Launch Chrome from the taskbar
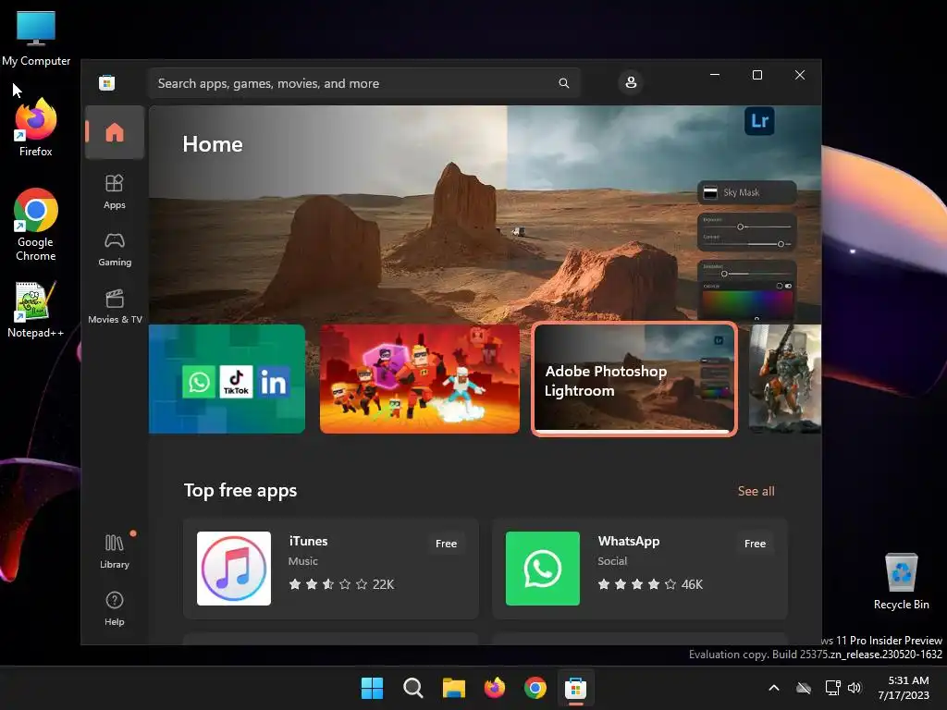 click(535, 688)
